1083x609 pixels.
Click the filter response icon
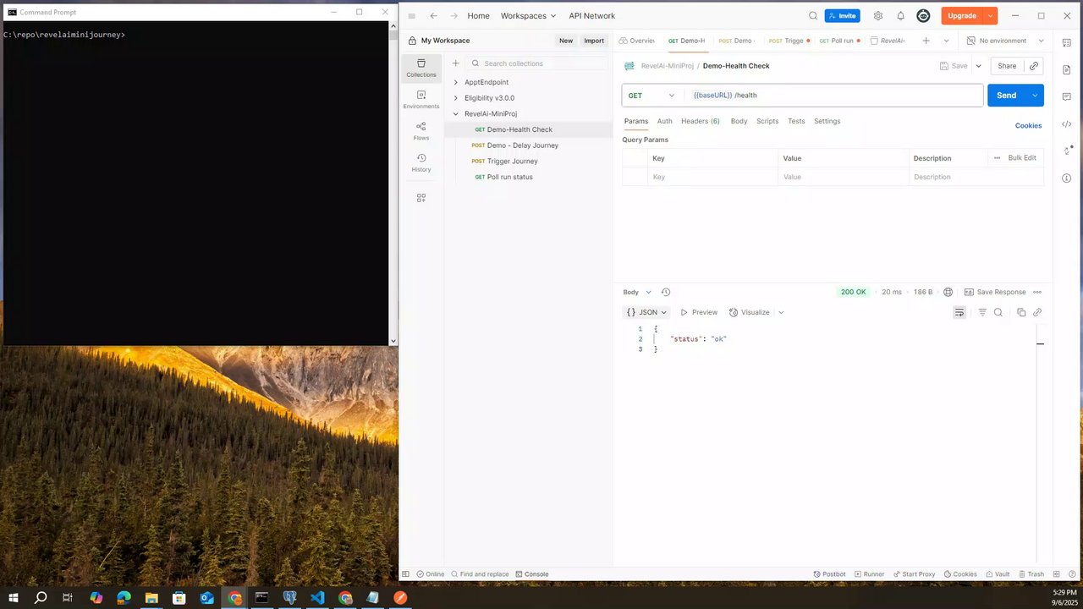coord(982,312)
